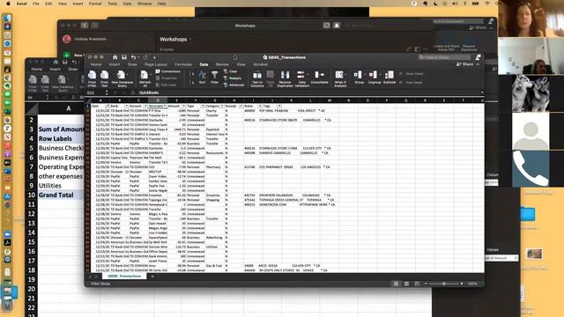Select the Row Labels cell in background pivot
Viewport: 564px width, 317px height.
coord(61,138)
